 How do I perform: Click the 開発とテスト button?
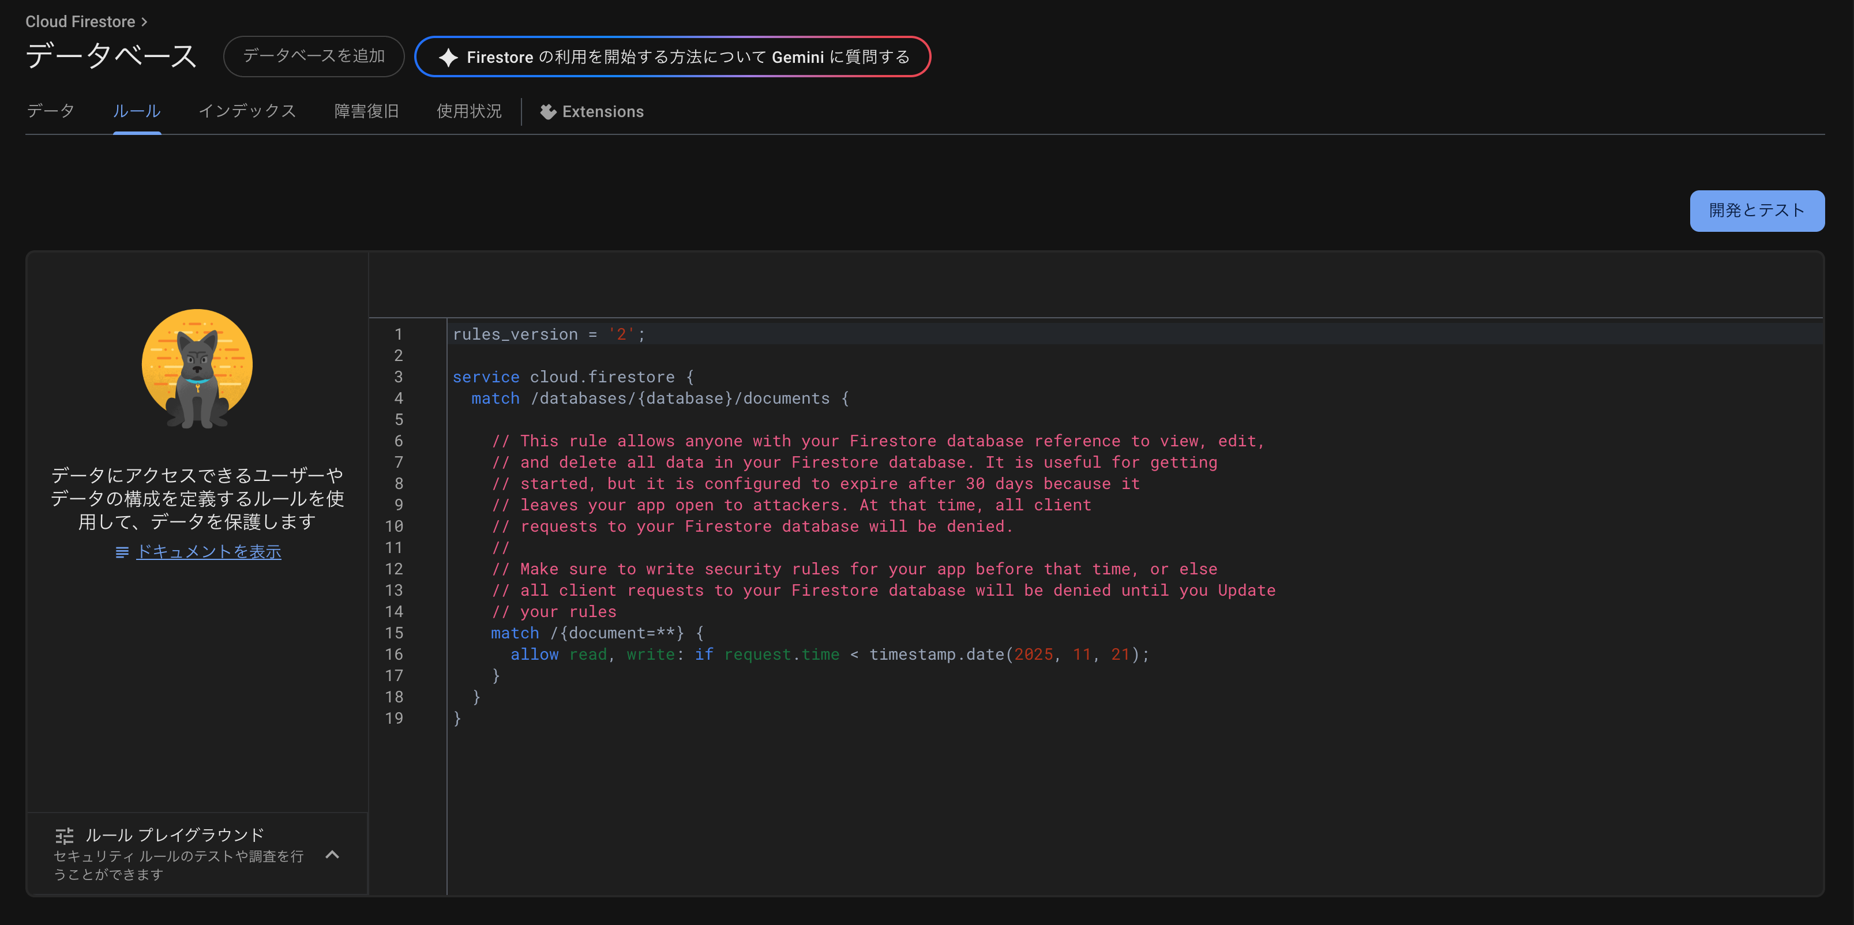click(1756, 210)
